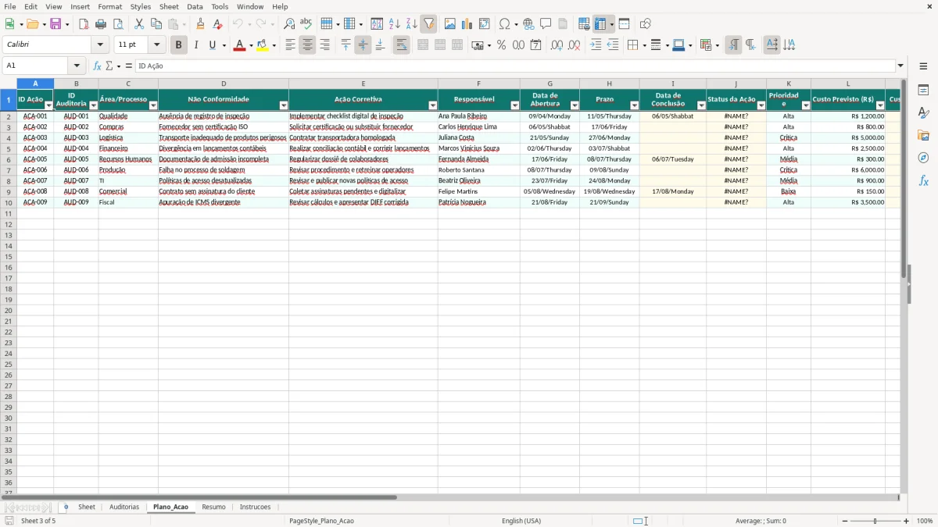Select column L header
This screenshot has width=938, height=527.
click(848, 83)
